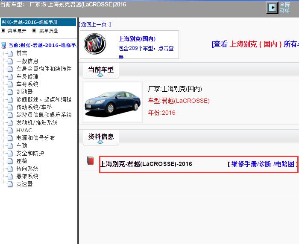The height and width of the screenshot is (244, 299).
Task: Click the 车型:君越(LaCROSSE) text
Action: (x=179, y=101)
